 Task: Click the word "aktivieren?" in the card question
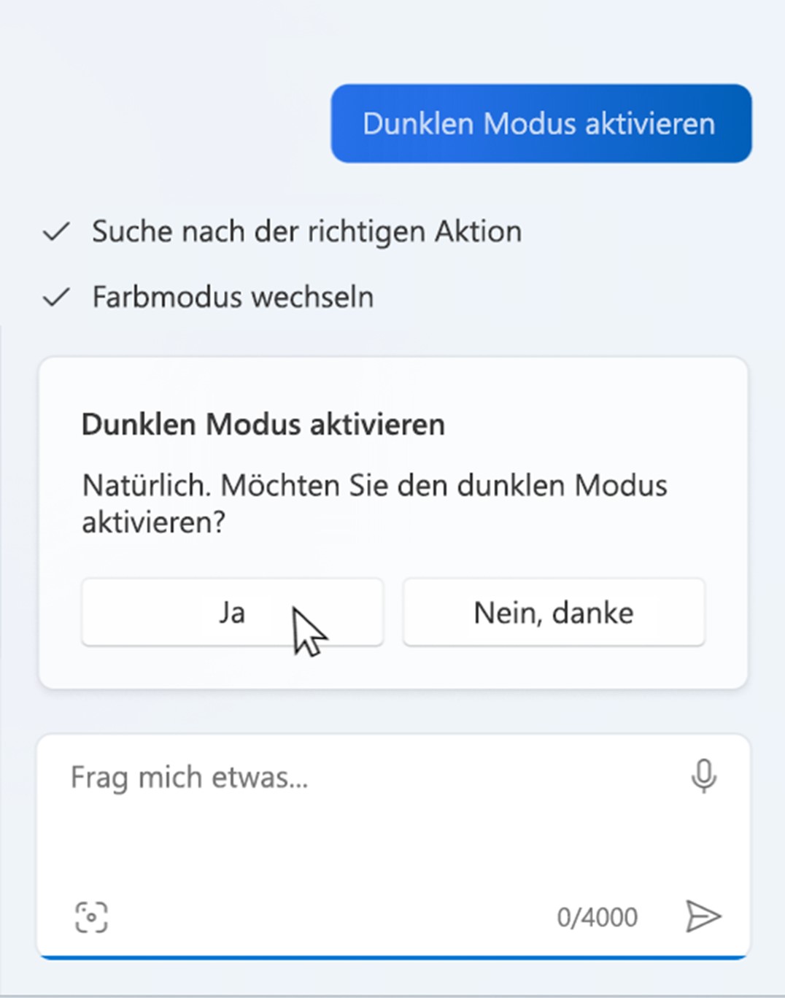[x=154, y=522]
